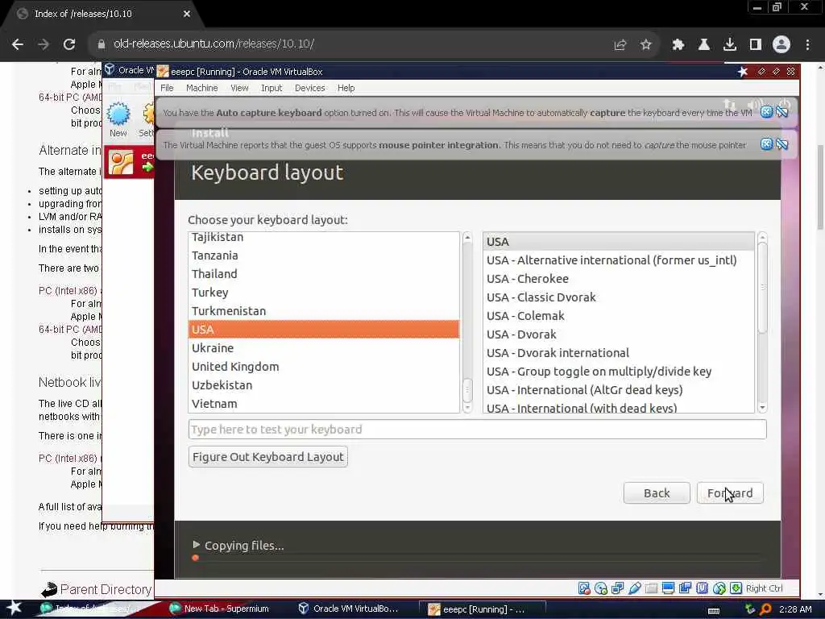Open Chrome downloads icon
825x619 pixels.
click(x=730, y=44)
